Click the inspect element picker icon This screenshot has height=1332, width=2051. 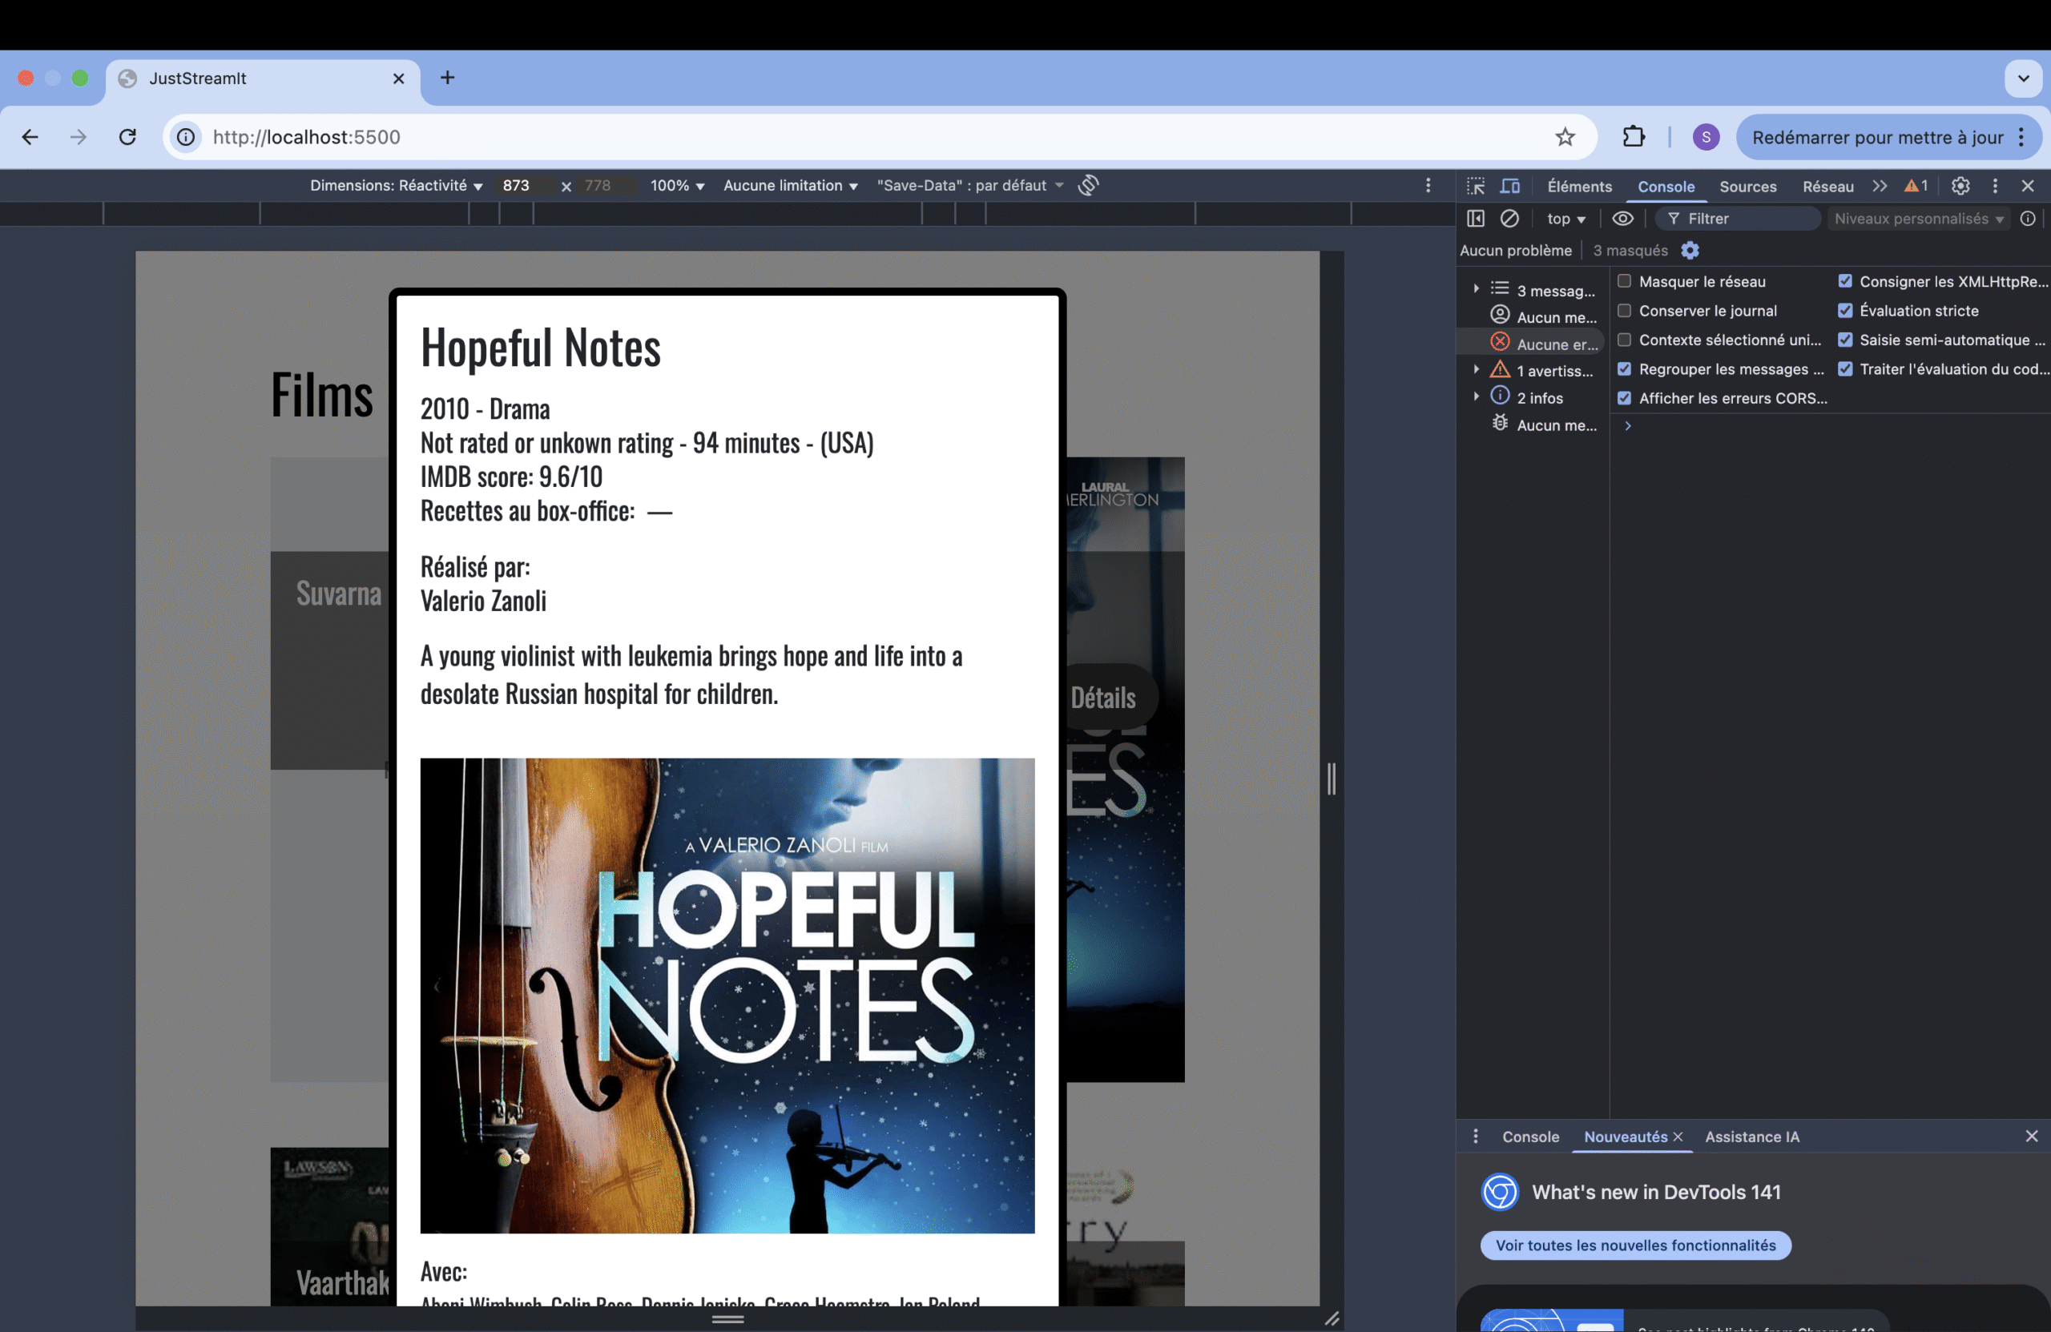pyautogui.click(x=1475, y=186)
